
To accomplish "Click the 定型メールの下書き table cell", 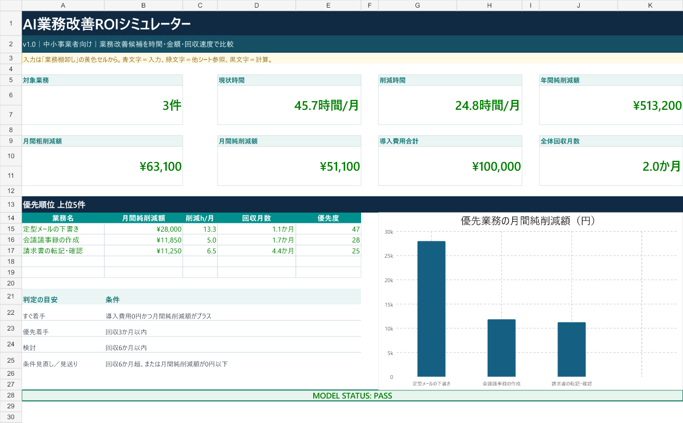I will (63, 229).
